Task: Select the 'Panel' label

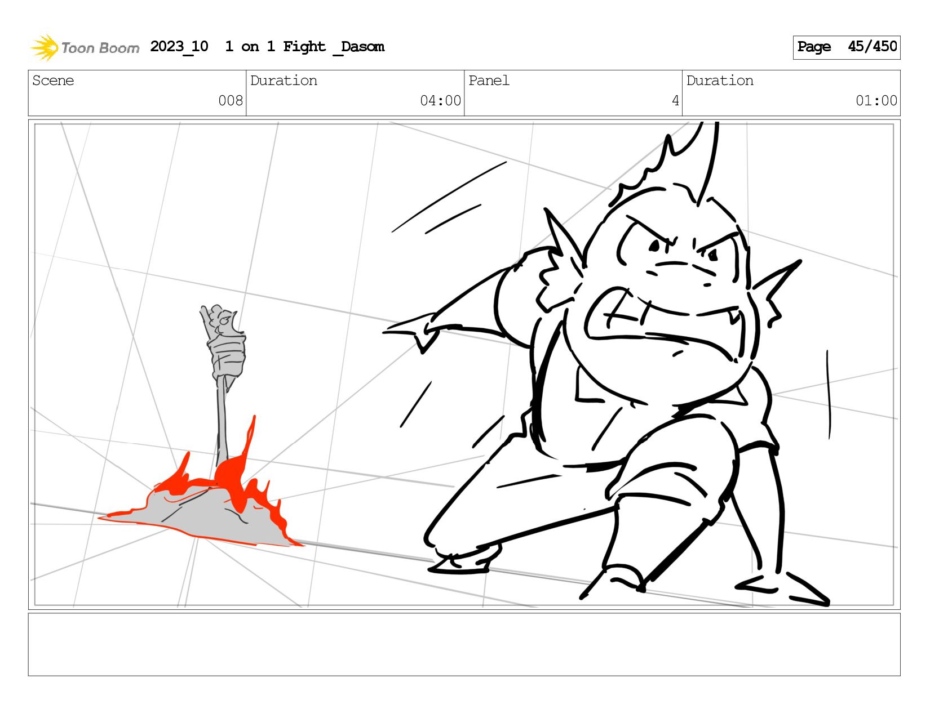Action: pyautogui.click(x=489, y=81)
